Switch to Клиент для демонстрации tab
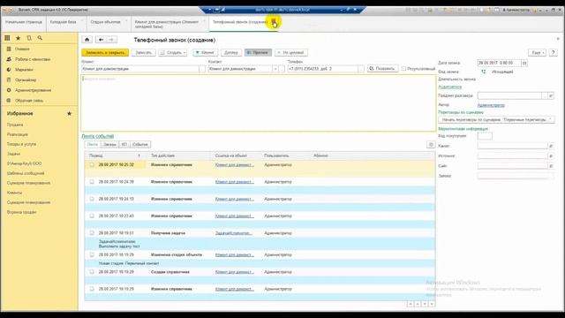 click(167, 24)
